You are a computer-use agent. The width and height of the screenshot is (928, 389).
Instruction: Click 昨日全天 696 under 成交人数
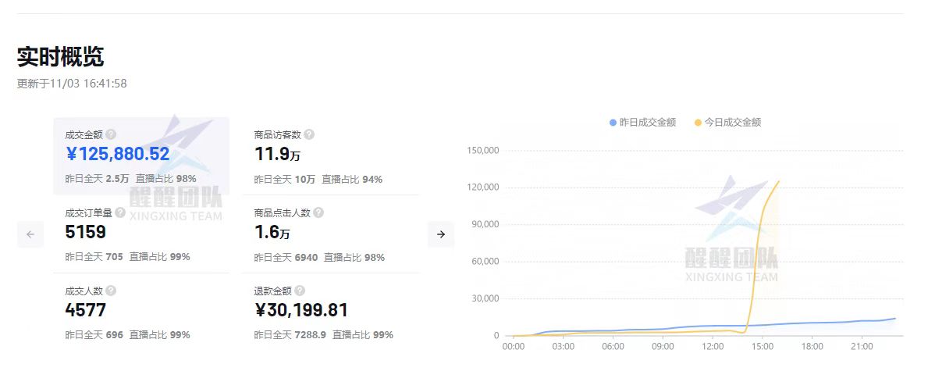tap(94, 335)
